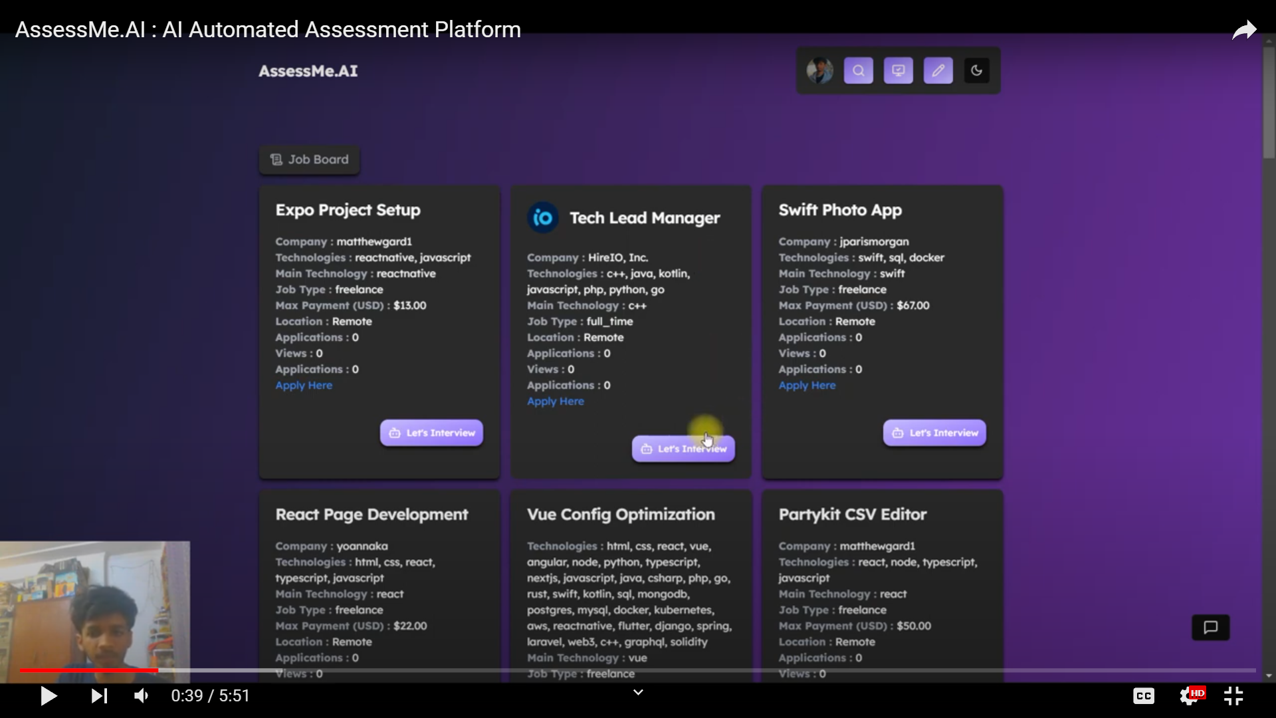Click Let's Interview on Expo Project Setup
This screenshot has height=718, width=1276.
pos(431,433)
